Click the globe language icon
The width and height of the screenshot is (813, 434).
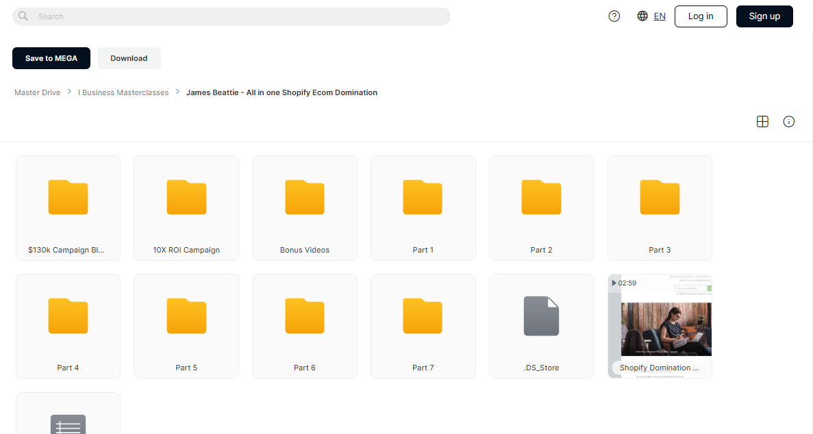pos(642,16)
